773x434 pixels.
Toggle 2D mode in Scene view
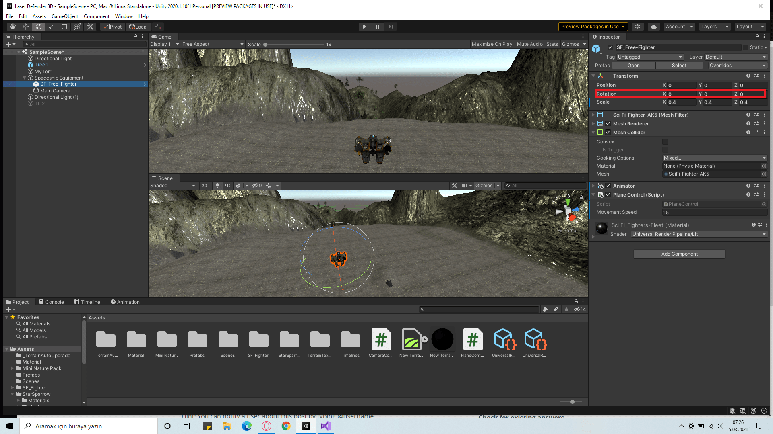pyautogui.click(x=205, y=186)
